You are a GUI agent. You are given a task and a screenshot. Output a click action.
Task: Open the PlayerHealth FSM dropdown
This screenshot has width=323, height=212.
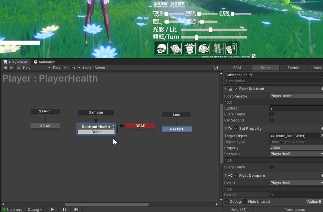click(66, 68)
